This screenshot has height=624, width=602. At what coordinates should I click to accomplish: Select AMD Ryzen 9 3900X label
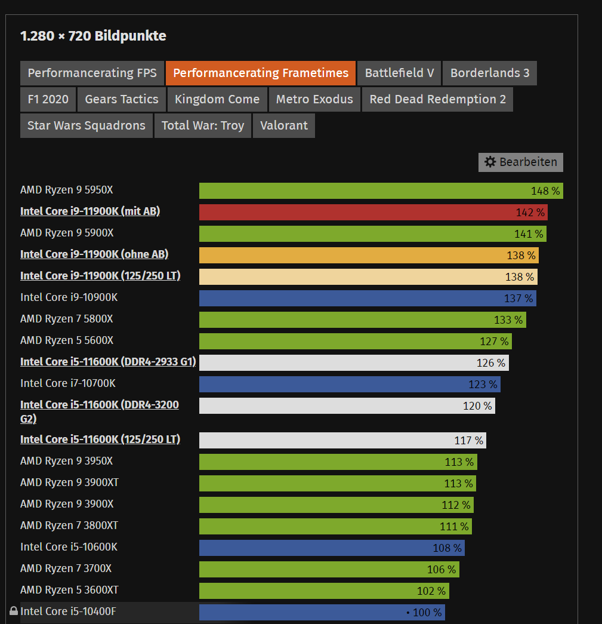67,503
